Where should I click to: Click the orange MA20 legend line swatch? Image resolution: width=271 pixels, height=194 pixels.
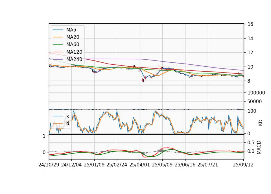[x=58, y=37]
